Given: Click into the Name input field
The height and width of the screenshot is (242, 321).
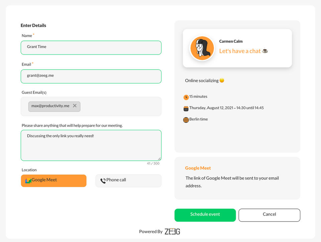Looking at the screenshot, I should coord(91,48).
